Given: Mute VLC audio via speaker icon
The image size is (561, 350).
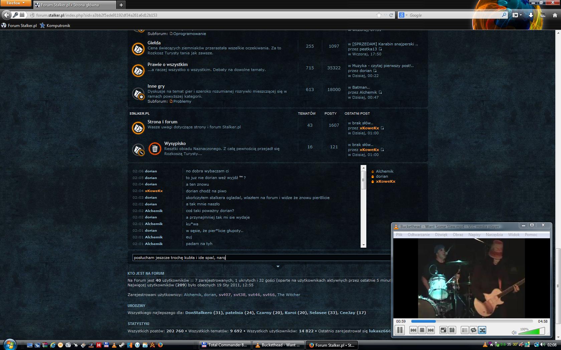Looking at the screenshot, I should point(514,332).
